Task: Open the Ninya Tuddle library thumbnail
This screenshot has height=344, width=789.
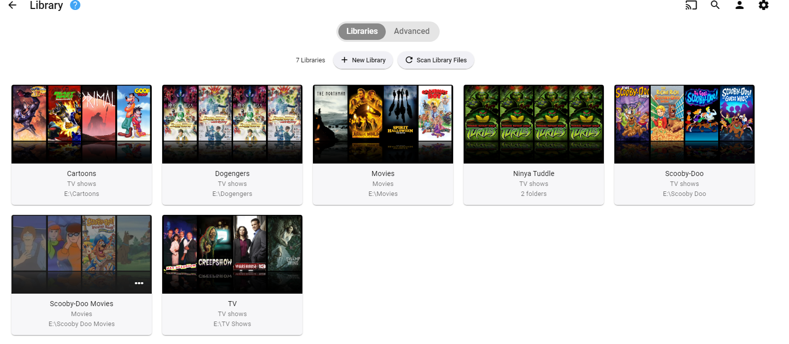Action: tap(533, 124)
